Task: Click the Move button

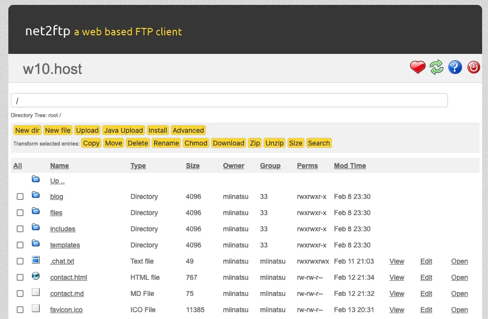Action: pyautogui.click(x=114, y=143)
